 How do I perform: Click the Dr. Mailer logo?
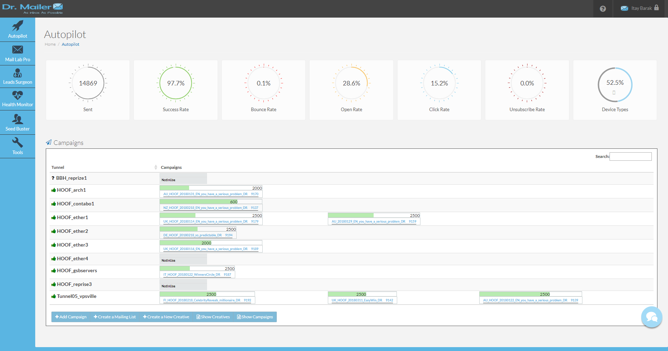pos(32,8)
